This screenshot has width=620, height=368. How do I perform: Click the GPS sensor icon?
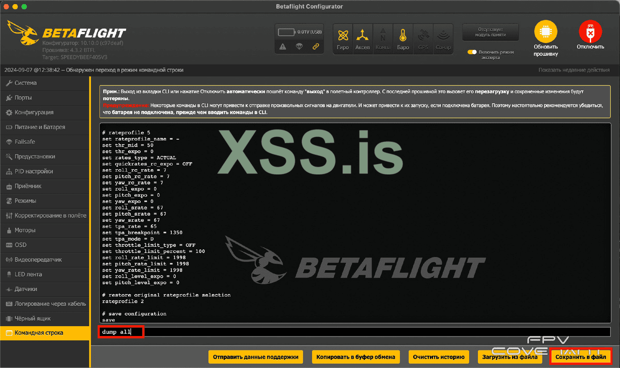pyautogui.click(x=423, y=39)
